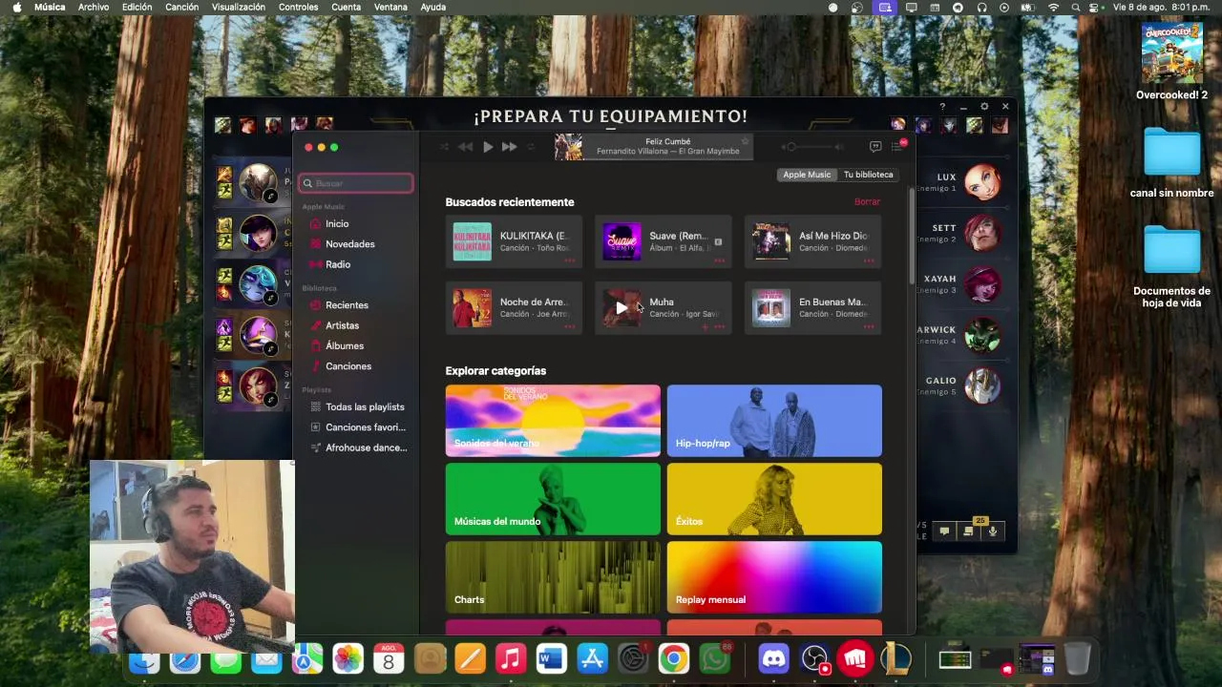Adjust the Music volume slider

[x=813, y=147]
